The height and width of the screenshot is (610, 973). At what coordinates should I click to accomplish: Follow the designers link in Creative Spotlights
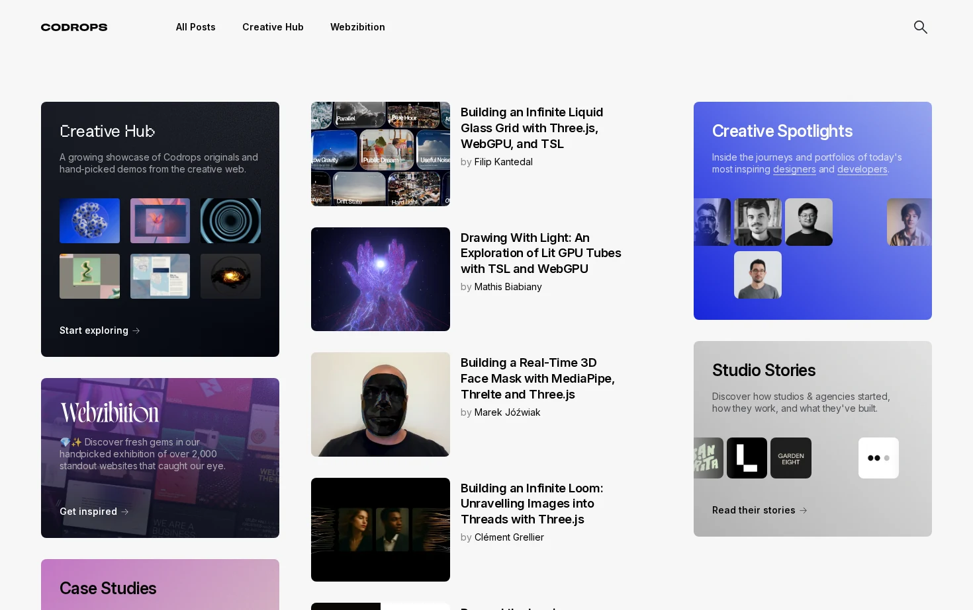point(794,169)
